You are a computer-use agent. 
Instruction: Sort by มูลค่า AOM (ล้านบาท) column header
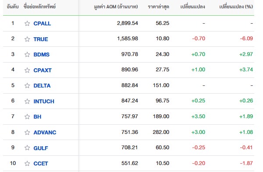(x=116, y=7)
